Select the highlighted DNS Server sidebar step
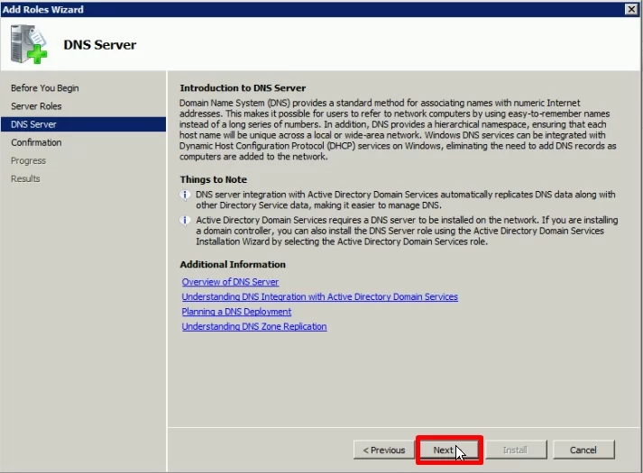Screen dimensions: 643x473 coord(33,124)
